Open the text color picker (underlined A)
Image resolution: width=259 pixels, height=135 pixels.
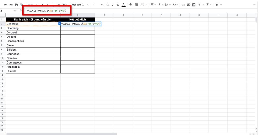(x=123, y=5)
